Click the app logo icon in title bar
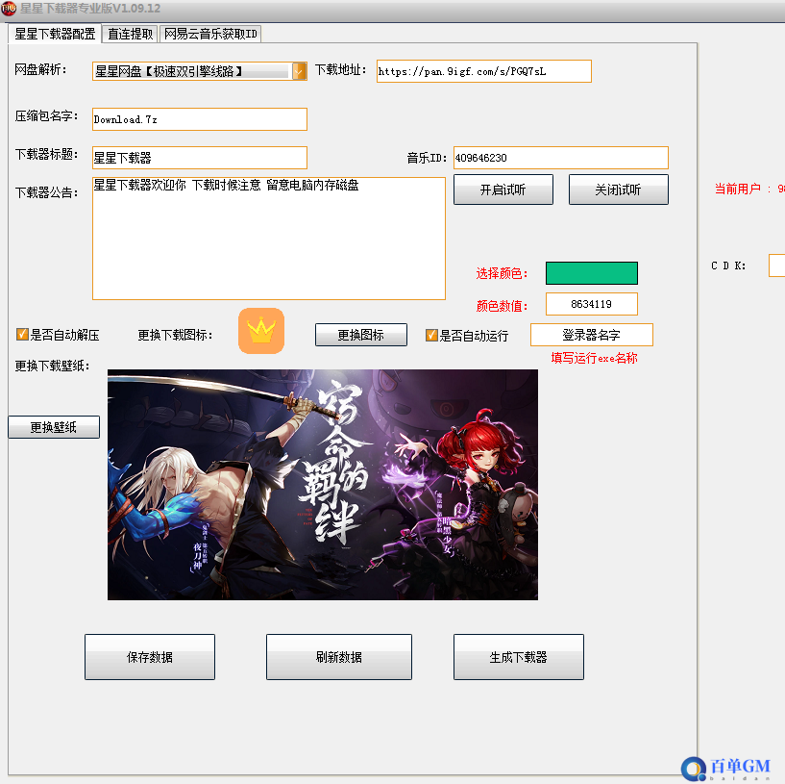Viewport: 785px width, 784px height. coord(9,8)
